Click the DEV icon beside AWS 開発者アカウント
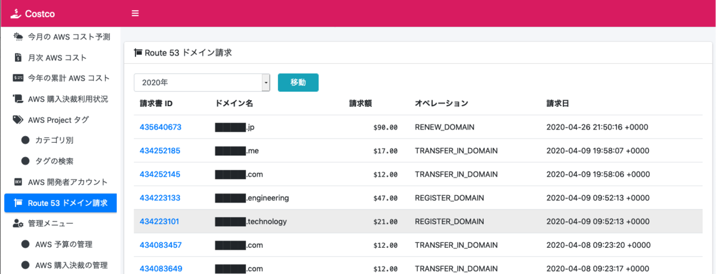Image resolution: width=716 pixels, height=274 pixels. click(18, 182)
